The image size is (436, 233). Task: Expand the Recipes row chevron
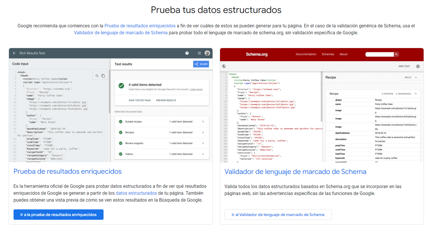[x=203, y=132]
